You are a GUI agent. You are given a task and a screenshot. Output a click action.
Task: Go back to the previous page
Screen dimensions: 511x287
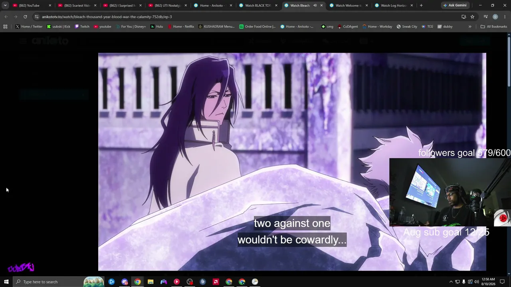[6, 17]
